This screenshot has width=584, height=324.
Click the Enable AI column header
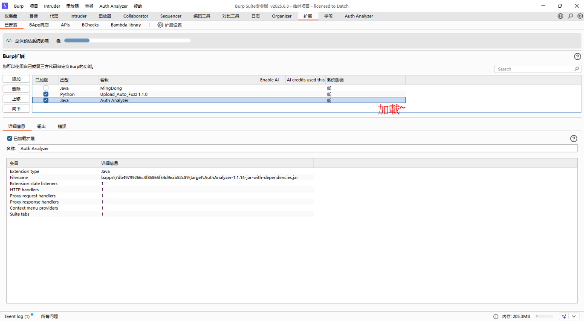pos(272,80)
